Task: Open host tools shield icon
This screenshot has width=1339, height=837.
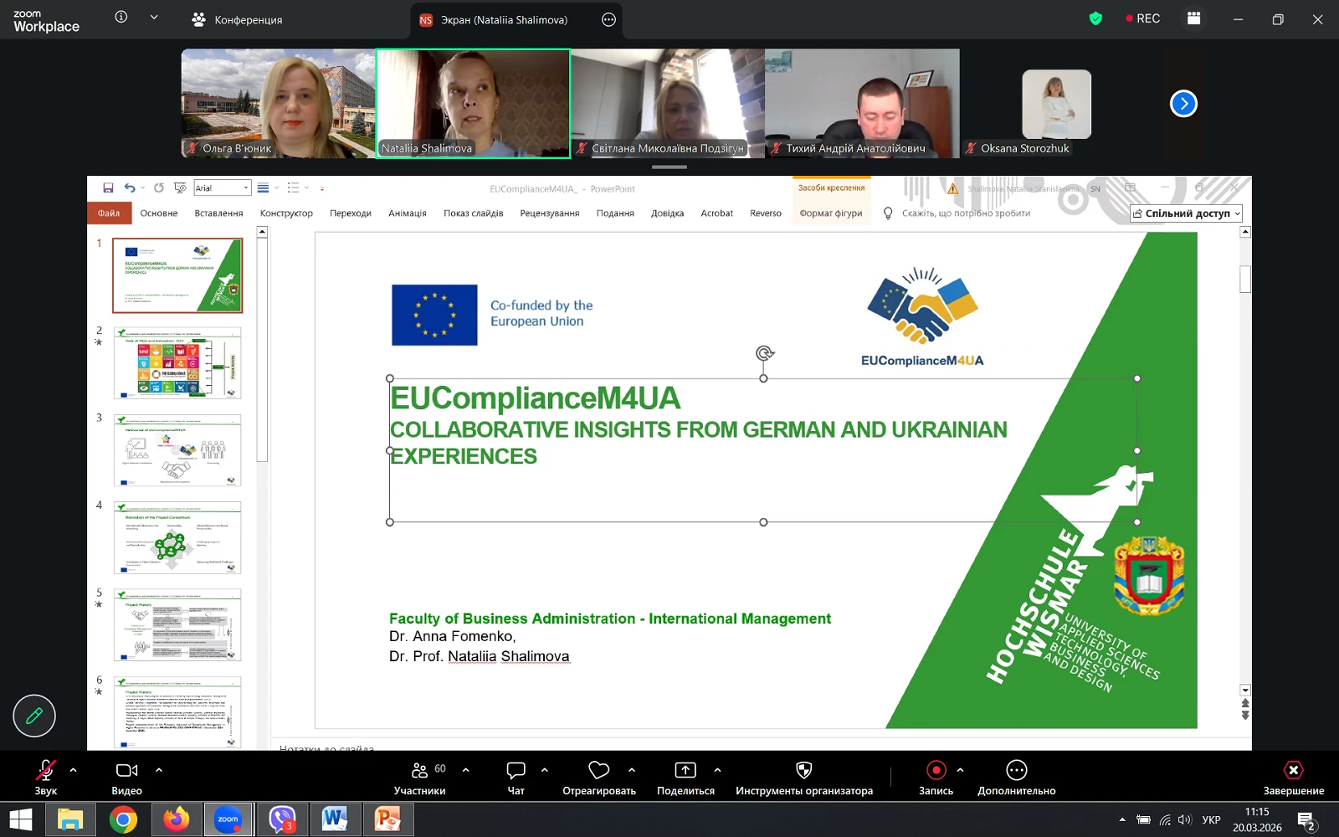Action: [803, 771]
